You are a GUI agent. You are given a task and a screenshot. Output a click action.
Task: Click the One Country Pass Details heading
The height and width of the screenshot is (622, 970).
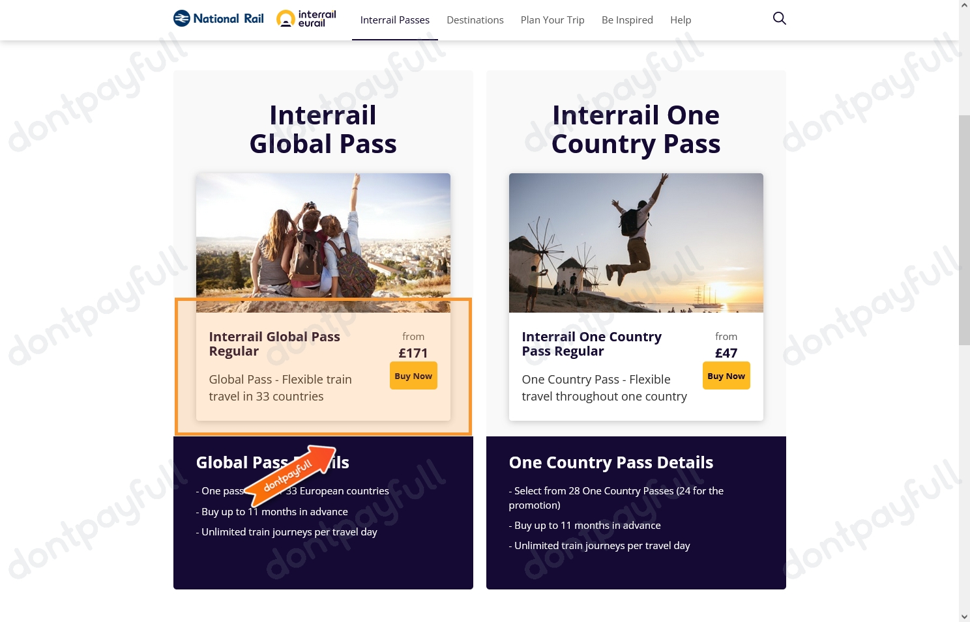coord(611,462)
